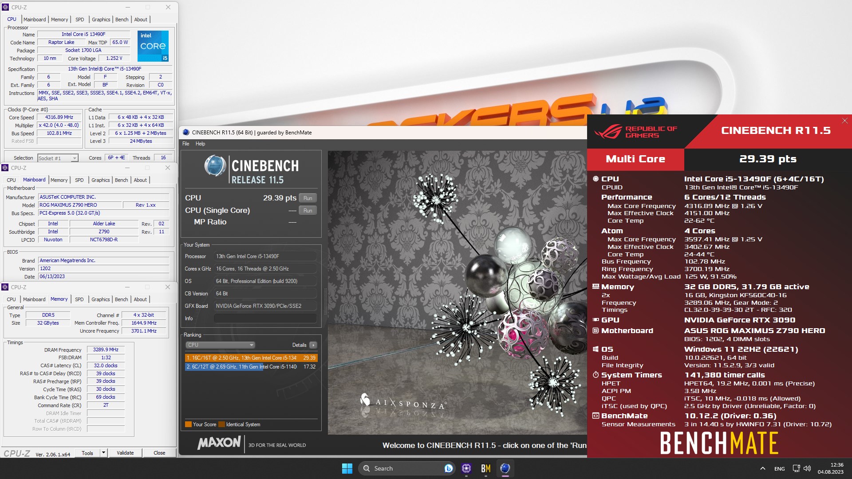Viewport: 852px width, 479px height.
Task: Click the BenchMate version section icon
Action: coord(596,416)
